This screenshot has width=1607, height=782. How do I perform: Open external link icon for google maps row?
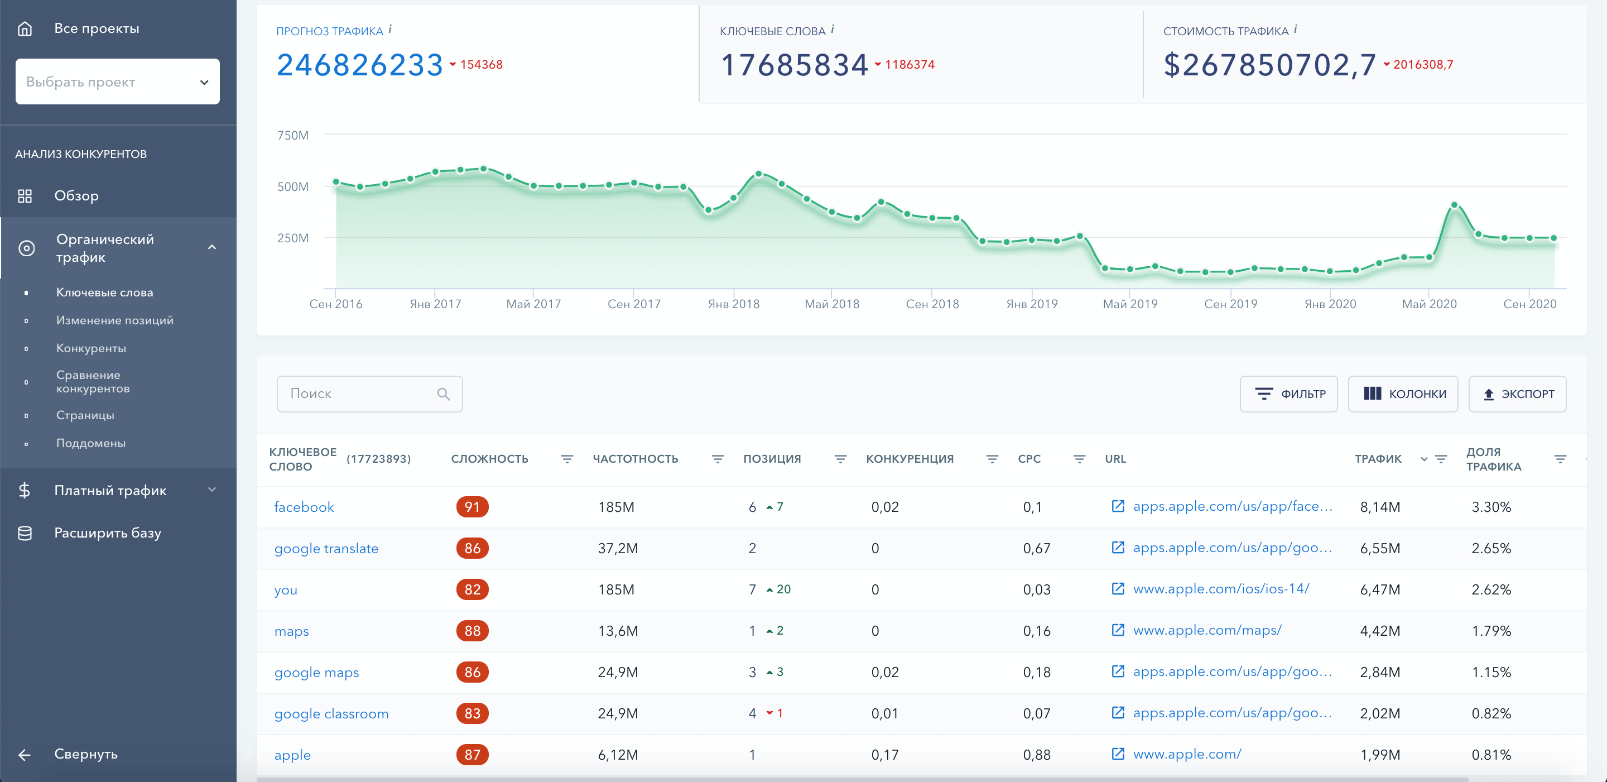point(1118,671)
